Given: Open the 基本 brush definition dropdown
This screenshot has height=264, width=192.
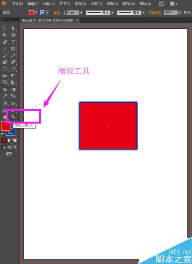Looking at the screenshot, I should [143, 13].
